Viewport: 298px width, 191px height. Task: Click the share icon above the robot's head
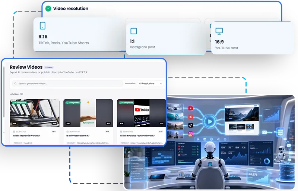coord(218,139)
